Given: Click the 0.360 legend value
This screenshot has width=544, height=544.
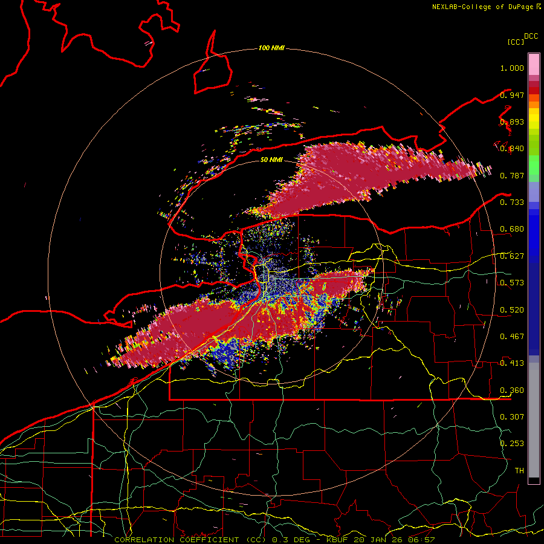Looking at the screenshot, I should (x=512, y=390).
